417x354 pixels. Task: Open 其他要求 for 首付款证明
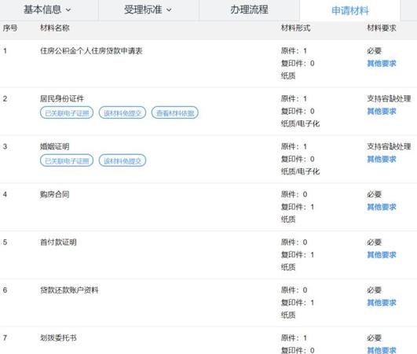[382, 255]
